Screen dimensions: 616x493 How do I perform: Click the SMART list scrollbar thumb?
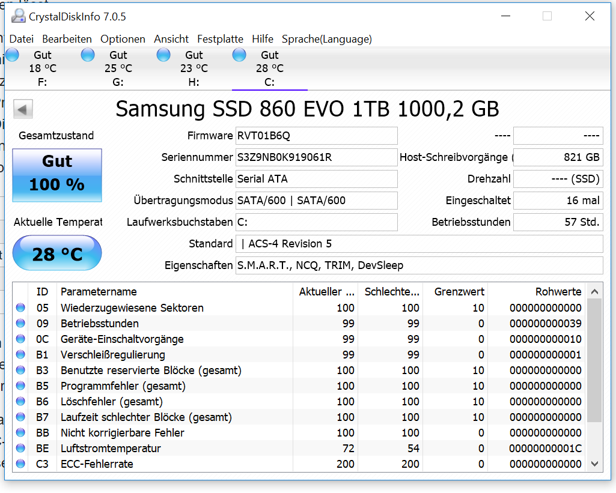point(594,360)
